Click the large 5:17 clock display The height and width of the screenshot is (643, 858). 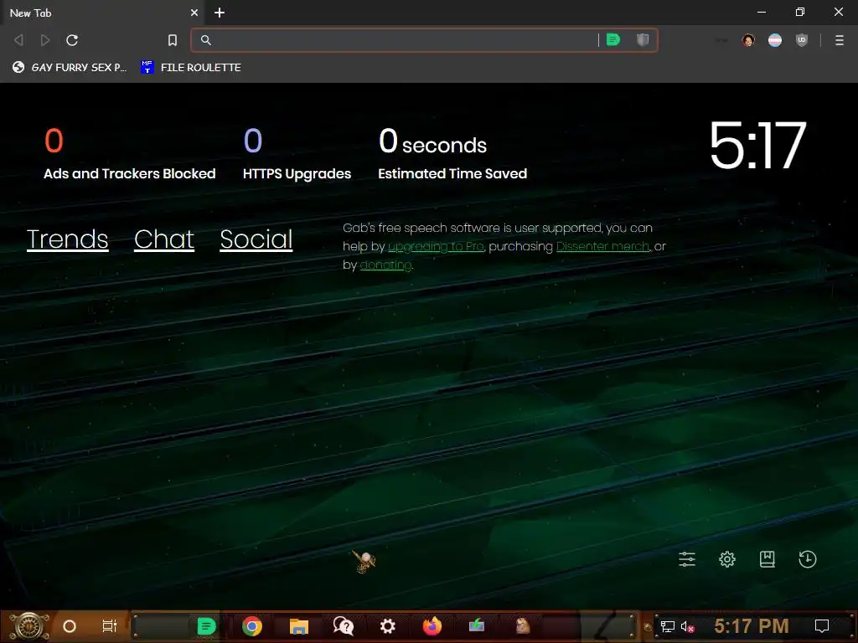(x=757, y=146)
